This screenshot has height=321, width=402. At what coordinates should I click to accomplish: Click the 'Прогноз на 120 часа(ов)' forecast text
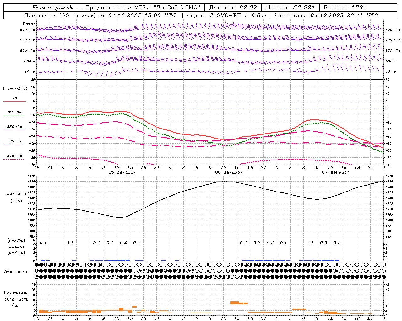pos(60,15)
